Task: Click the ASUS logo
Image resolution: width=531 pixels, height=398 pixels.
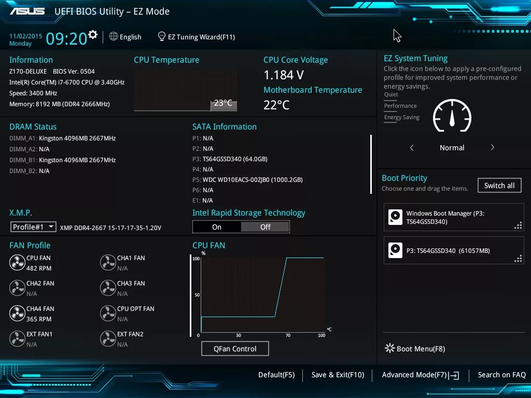Action: click(27, 11)
